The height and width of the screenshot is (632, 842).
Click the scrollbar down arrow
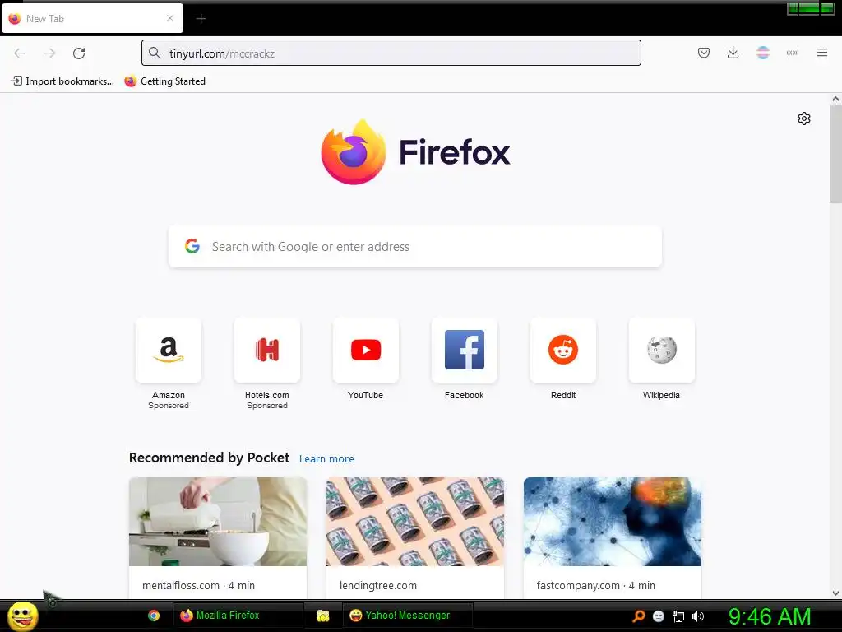[835, 593]
